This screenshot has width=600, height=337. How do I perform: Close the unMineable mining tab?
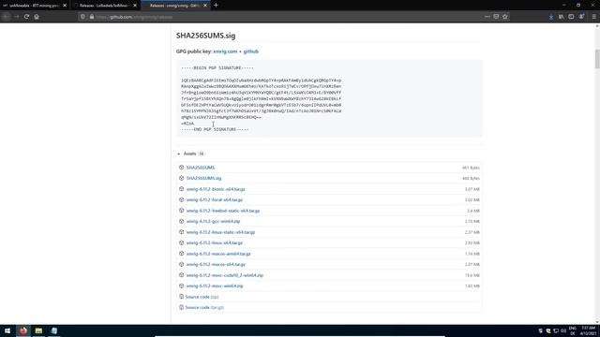[65, 6]
